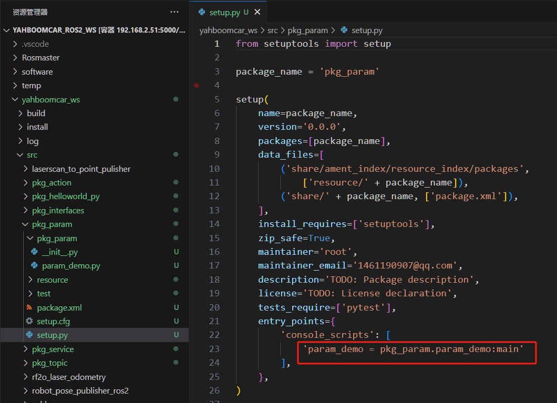Click line 23 entry point code

click(413, 349)
